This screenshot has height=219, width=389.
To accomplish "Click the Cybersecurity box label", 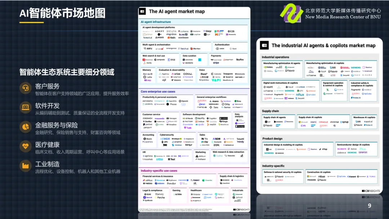I will tap(167, 135).
